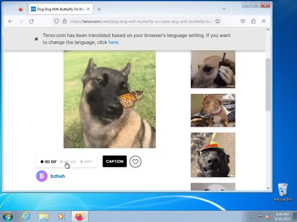This screenshot has width=297, height=222.
Task: Expand the list all tabs chevron
Action: click(x=224, y=9)
